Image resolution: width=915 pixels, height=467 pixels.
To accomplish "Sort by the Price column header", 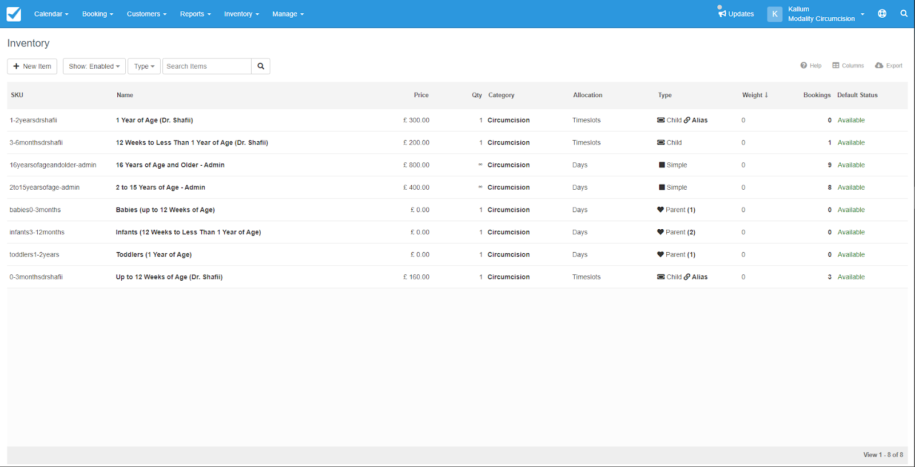I will pos(421,95).
